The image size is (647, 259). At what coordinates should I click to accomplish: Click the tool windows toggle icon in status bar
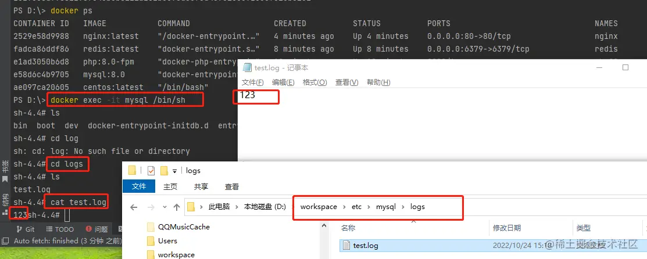click(5, 240)
